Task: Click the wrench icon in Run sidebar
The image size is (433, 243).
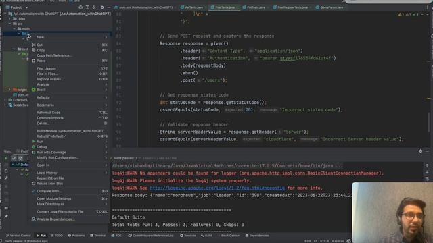Action: coord(6,178)
